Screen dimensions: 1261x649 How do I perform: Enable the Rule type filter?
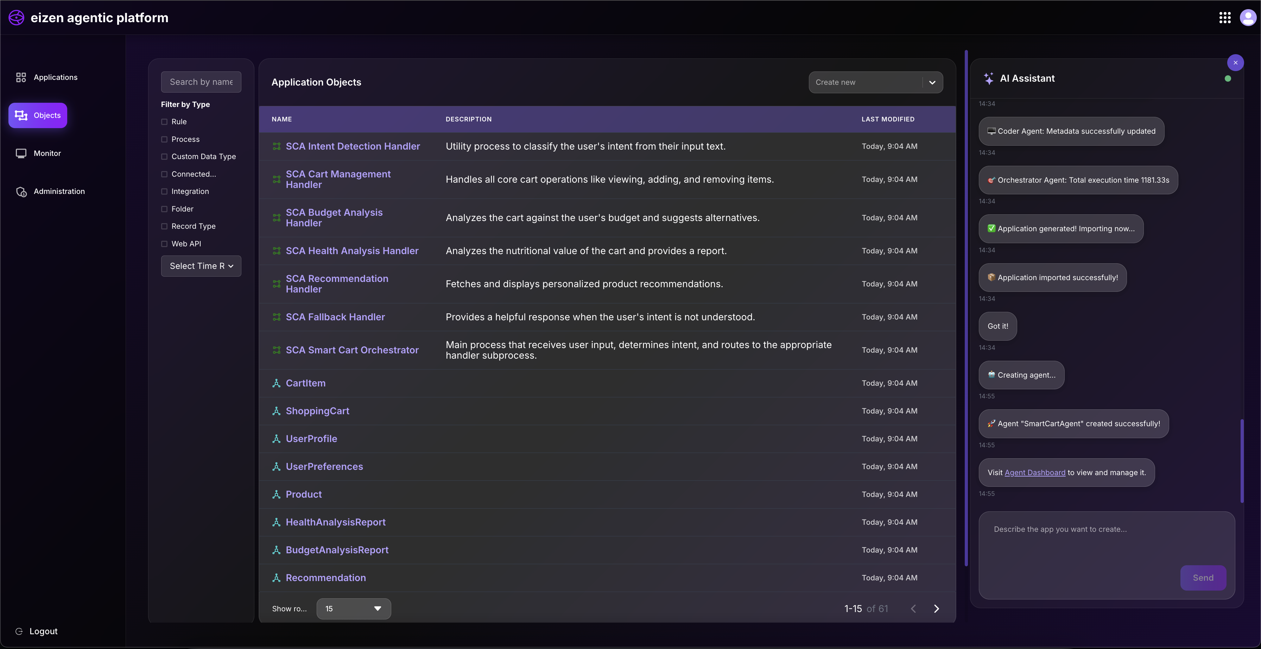point(164,122)
